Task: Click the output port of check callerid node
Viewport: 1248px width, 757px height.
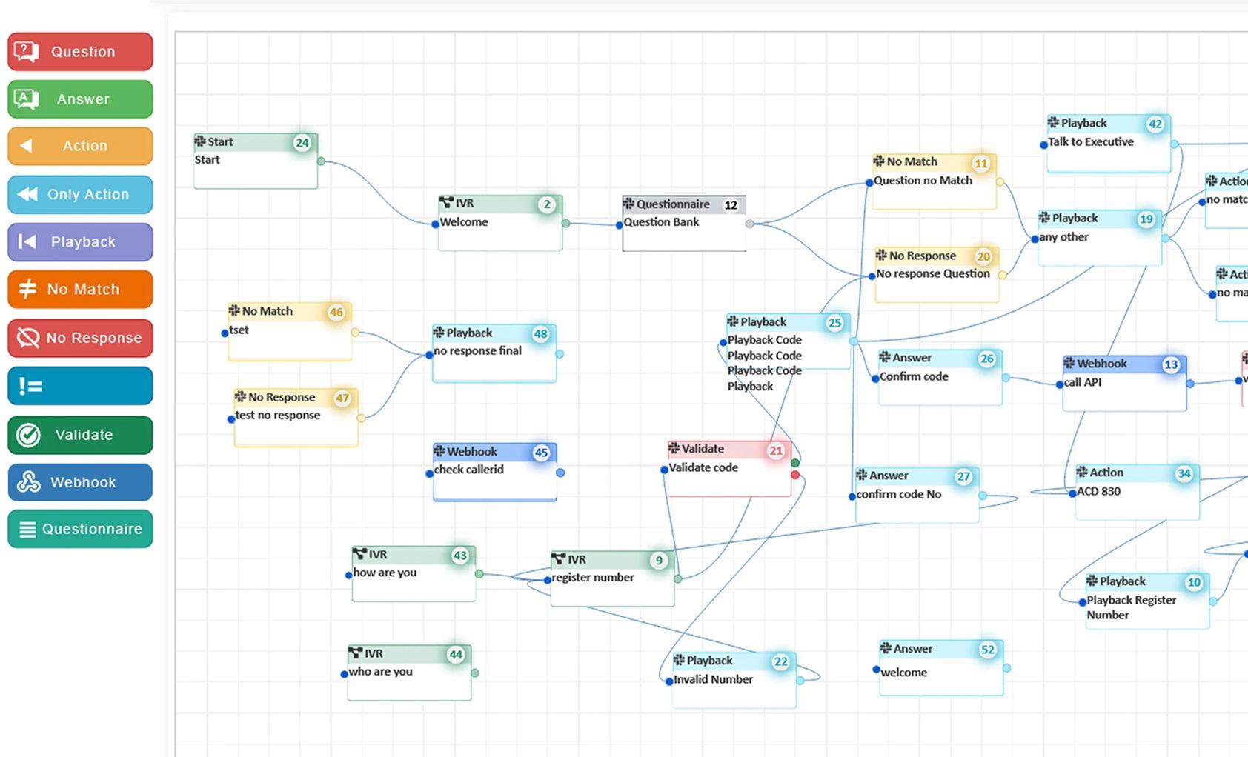Action: coord(560,473)
